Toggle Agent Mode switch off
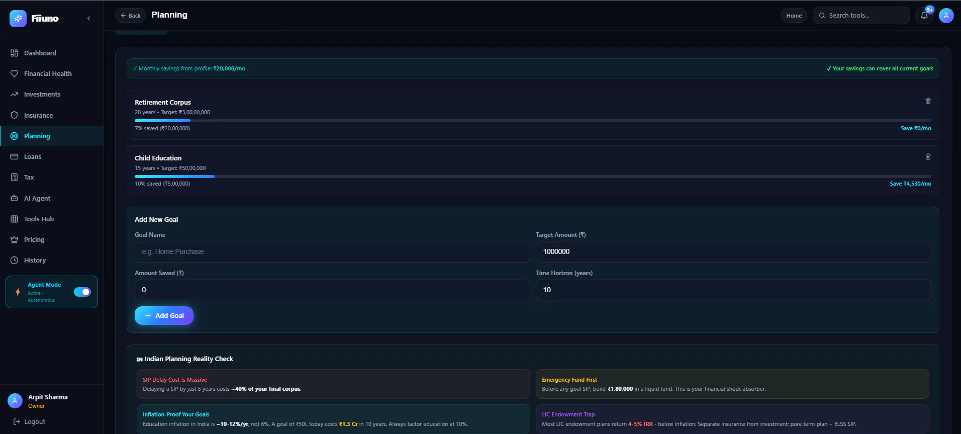This screenshot has height=434, width=961. pos(82,292)
